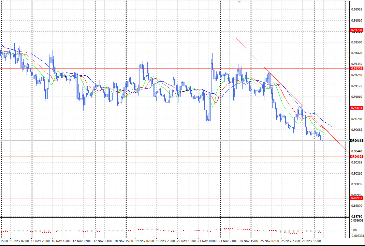This screenshot has width=365, height=246.
Task: Click the 23 Nov 23:00 time label
Action: (228, 241)
